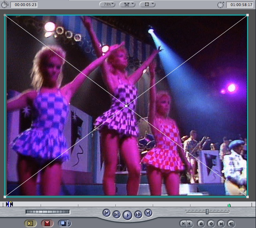The height and width of the screenshot is (228, 256).
Task: Open the Playhead Sync pop-up menu
Action: tap(127, 4)
